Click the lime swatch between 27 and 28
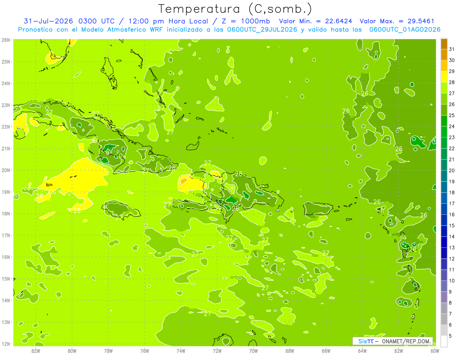Screen dimensions: 462x356 pyautogui.click(x=444, y=88)
